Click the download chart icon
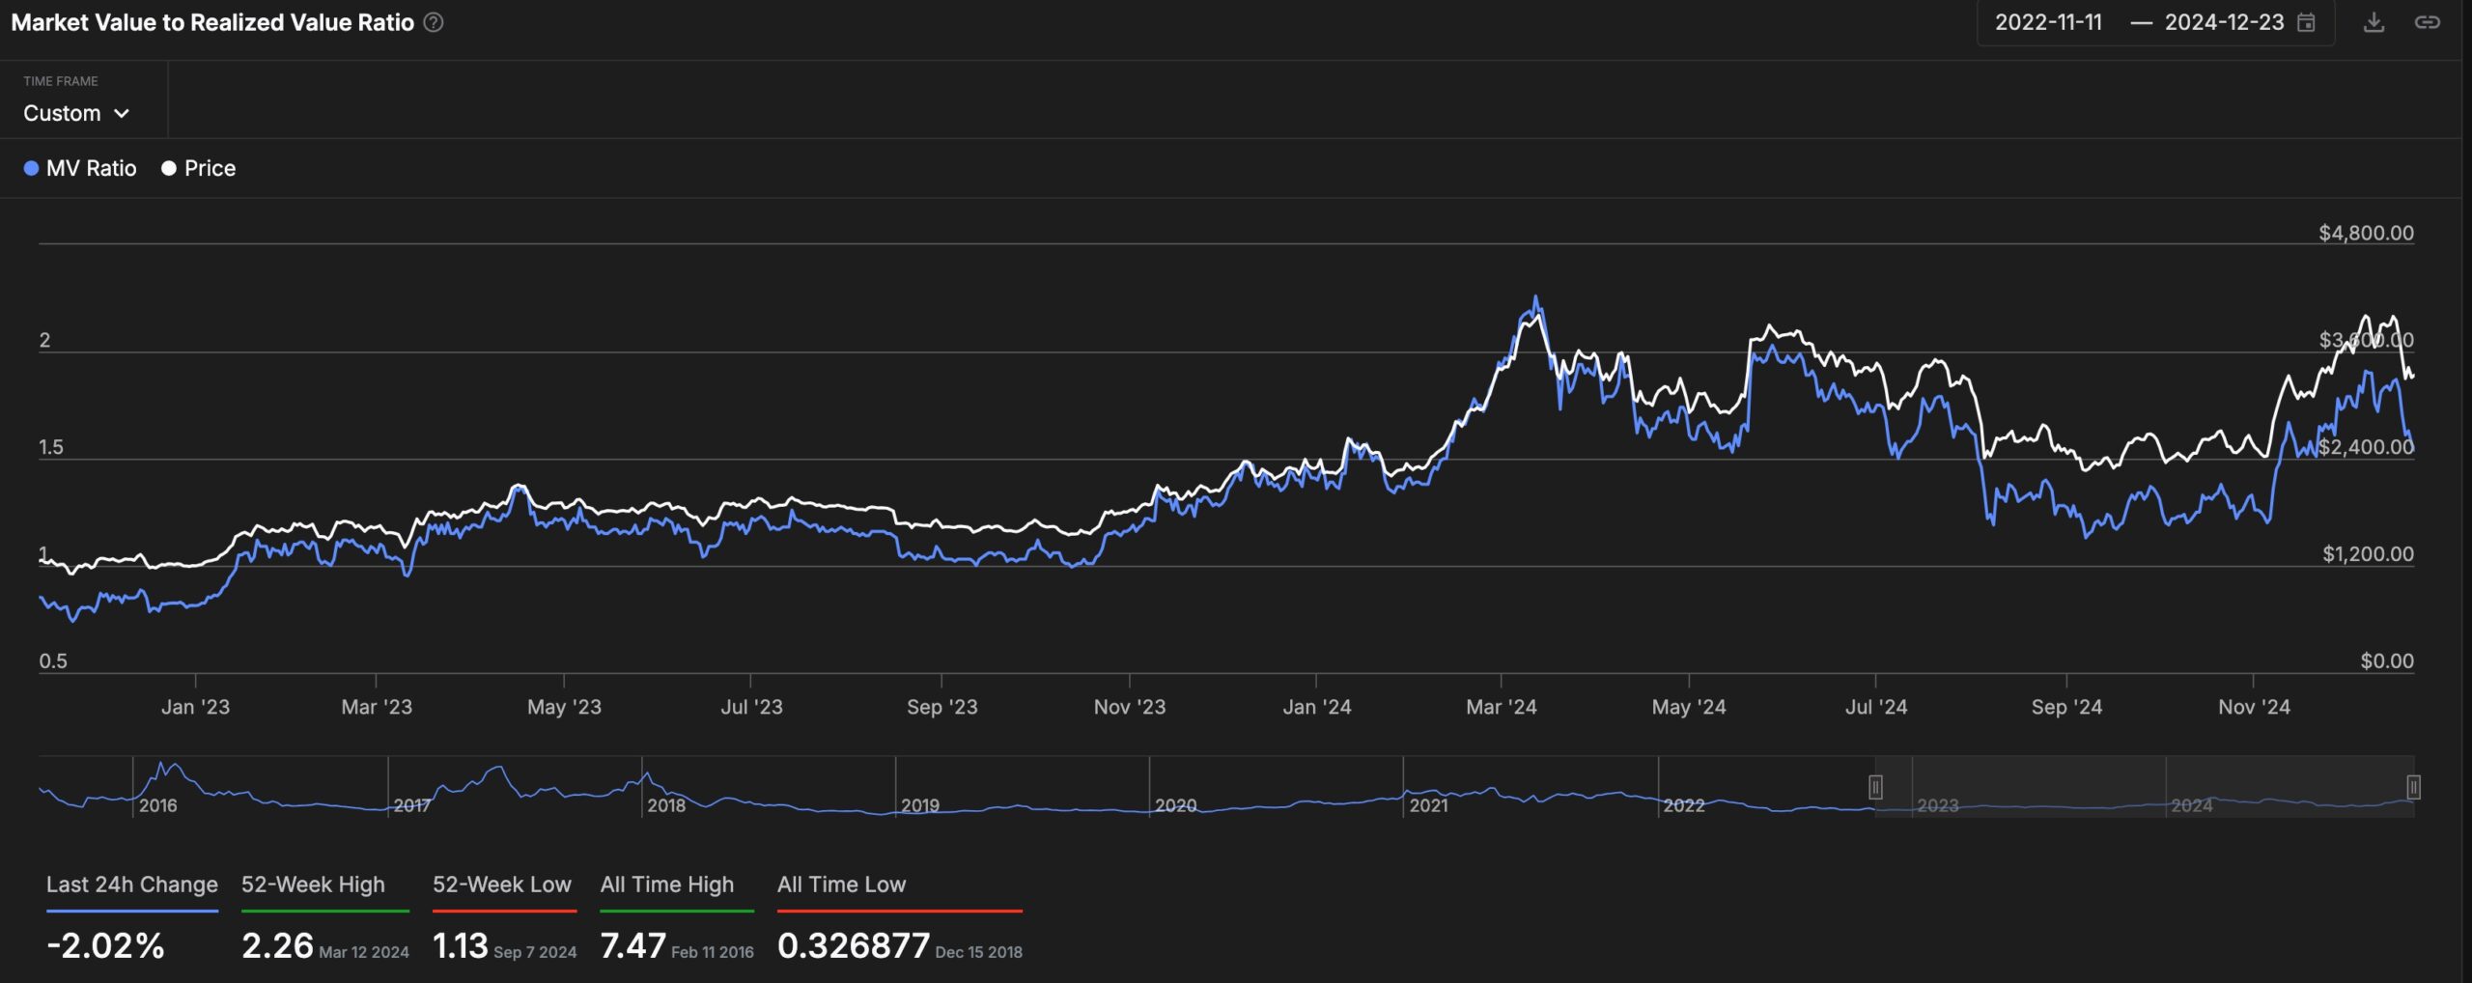 [x=2374, y=22]
